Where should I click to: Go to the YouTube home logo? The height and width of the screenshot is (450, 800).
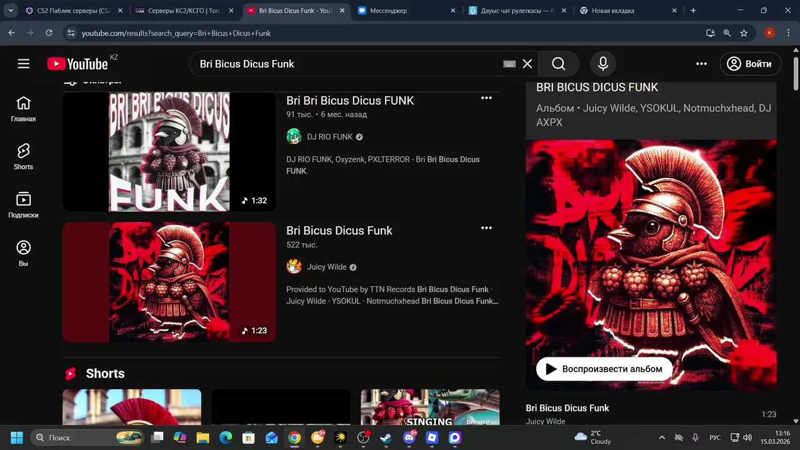pyautogui.click(x=77, y=64)
